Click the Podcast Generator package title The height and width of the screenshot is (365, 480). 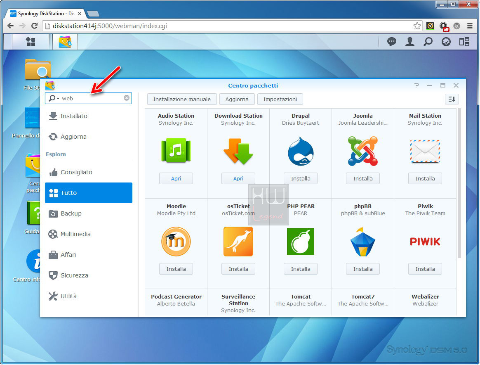pos(176,296)
